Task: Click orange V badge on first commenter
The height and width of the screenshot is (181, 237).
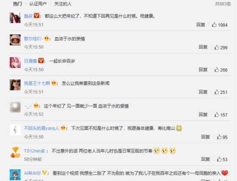Action: [37, 15]
